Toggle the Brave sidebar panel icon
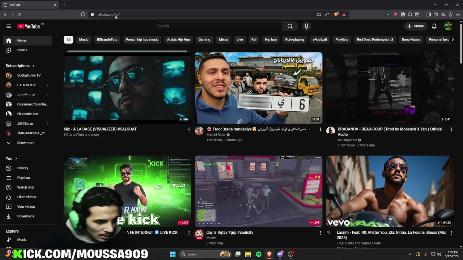The height and width of the screenshot is (260, 463). point(429,14)
